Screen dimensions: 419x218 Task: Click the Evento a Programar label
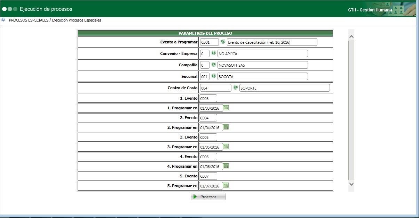(x=179, y=42)
